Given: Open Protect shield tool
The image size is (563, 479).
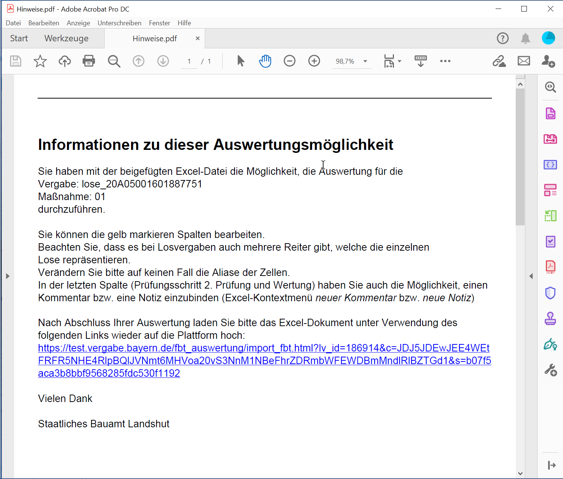Looking at the screenshot, I should click(x=550, y=293).
